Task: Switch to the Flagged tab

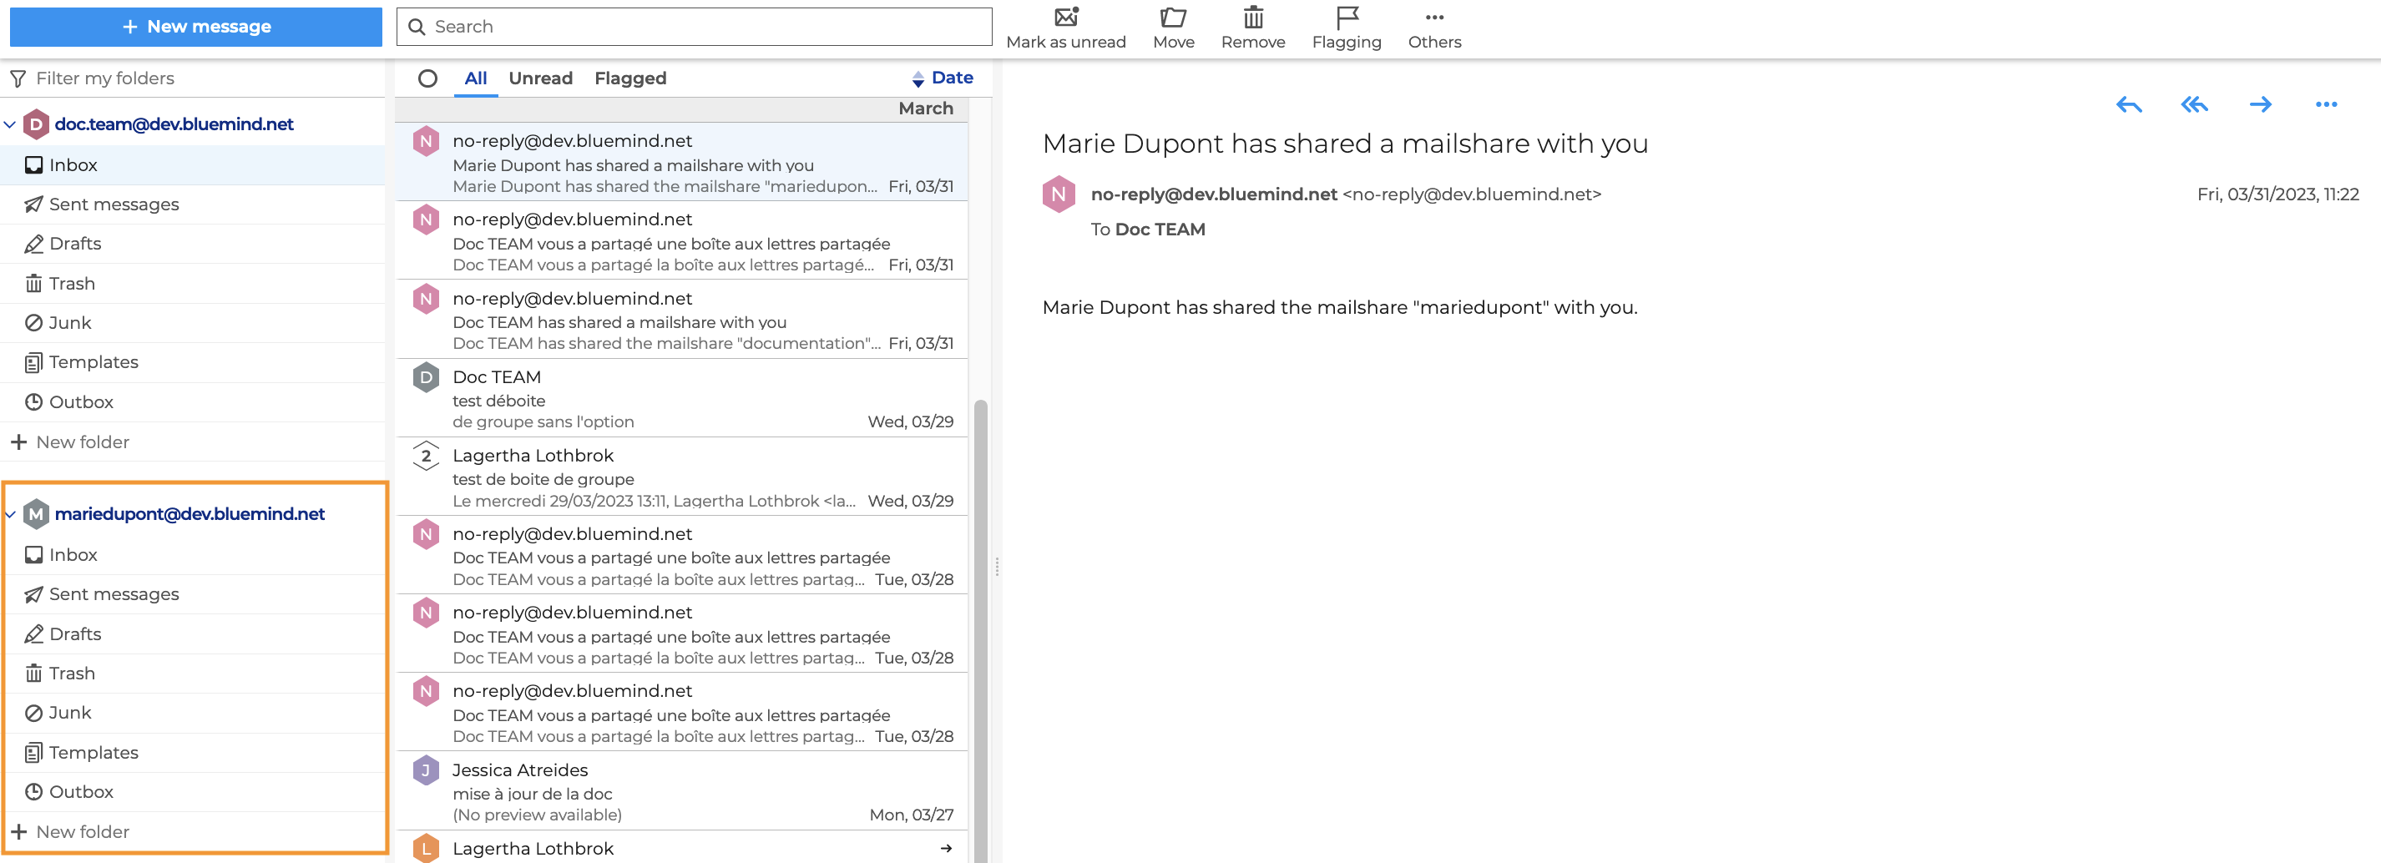Action: pos(629,78)
